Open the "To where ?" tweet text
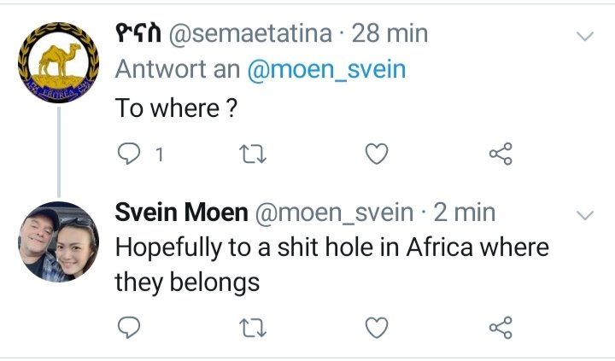The height and width of the screenshot is (361, 615). pos(175,108)
